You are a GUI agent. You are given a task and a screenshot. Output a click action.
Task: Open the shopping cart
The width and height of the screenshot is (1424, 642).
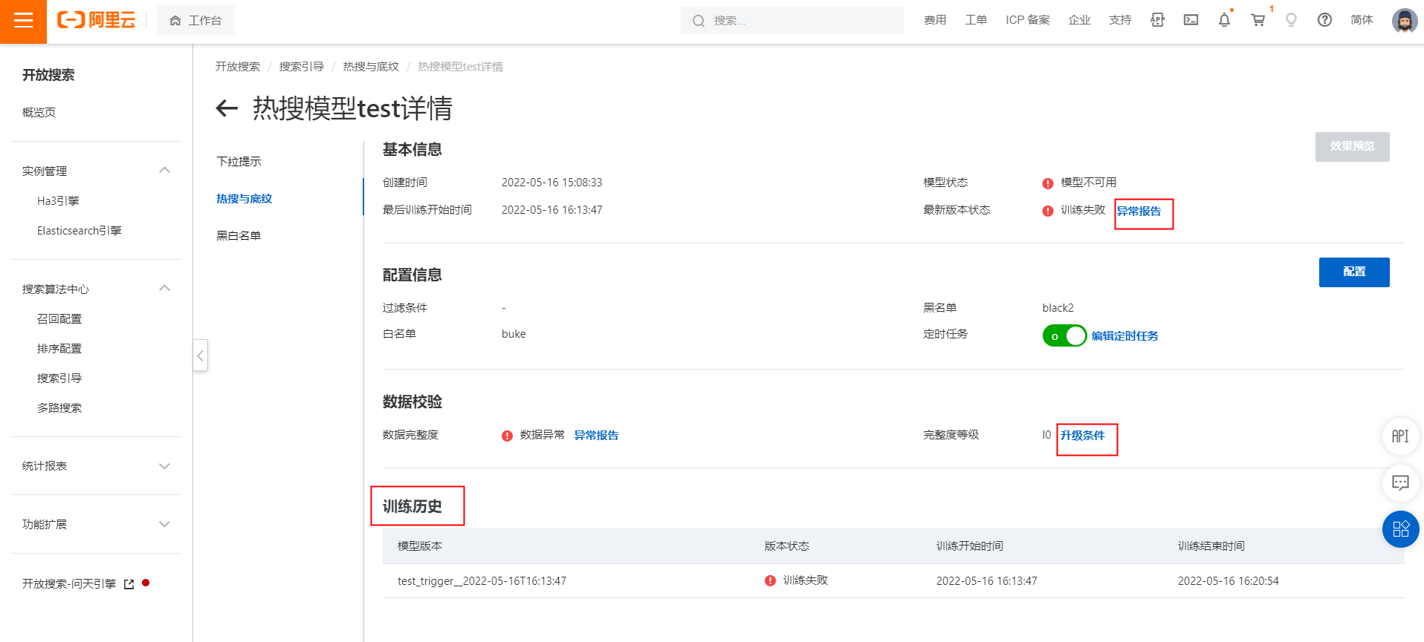1258,20
